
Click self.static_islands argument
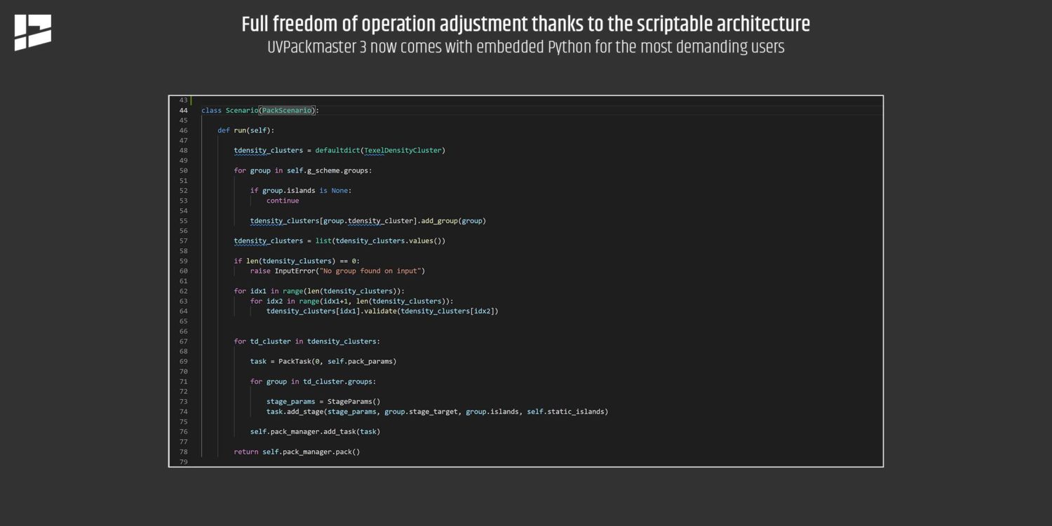click(x=565, y=412)
